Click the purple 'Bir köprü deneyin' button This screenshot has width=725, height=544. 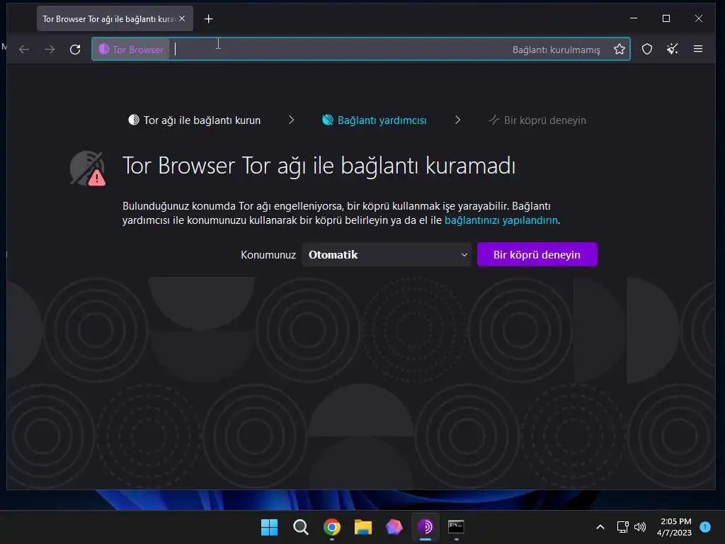coord(537,254)
